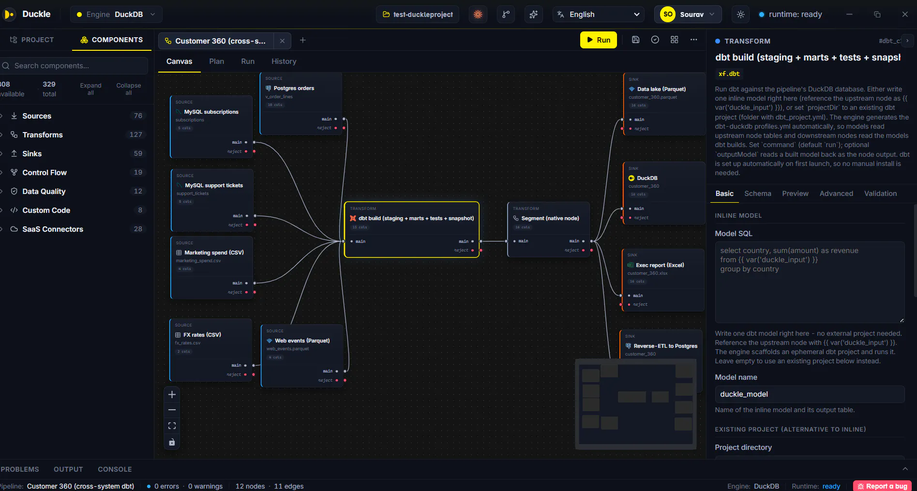Switch to the COMPONENTS tab

tap(112, 40)
